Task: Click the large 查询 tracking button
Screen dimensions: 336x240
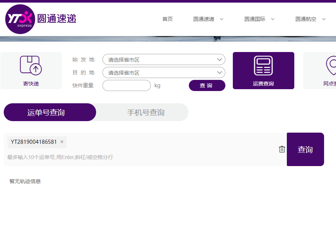Action: pyautogui.click(x=305, y=149)
